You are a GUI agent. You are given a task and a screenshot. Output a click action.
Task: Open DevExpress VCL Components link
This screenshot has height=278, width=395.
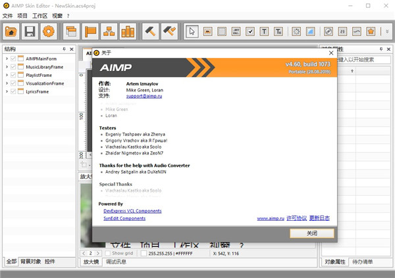pos(132,211)
